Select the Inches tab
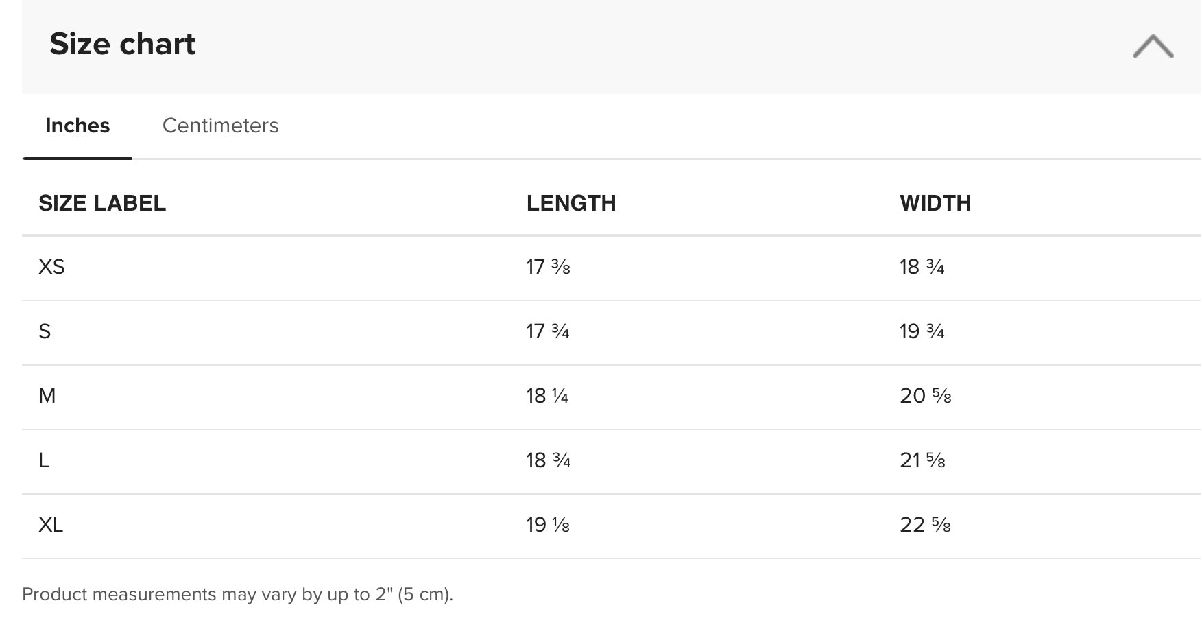 tap(77, 126)
